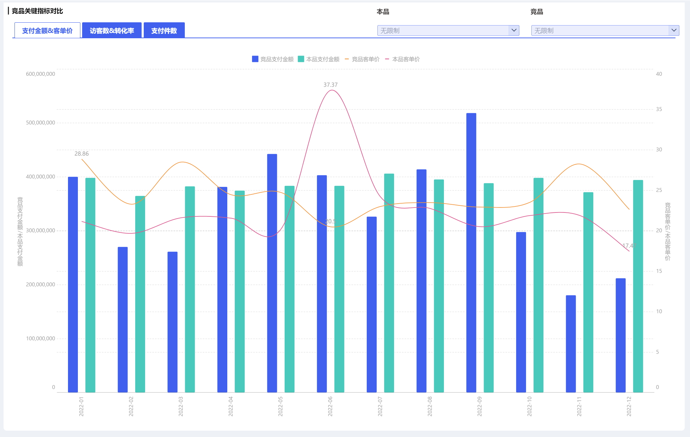Click the 28.86 data label
690x437 pixels.
pos(81,154)
